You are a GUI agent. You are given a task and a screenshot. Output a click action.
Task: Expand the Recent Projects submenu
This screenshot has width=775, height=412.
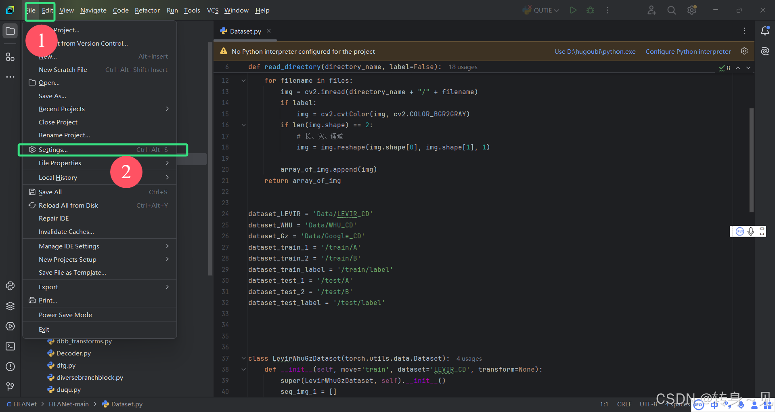167,109
